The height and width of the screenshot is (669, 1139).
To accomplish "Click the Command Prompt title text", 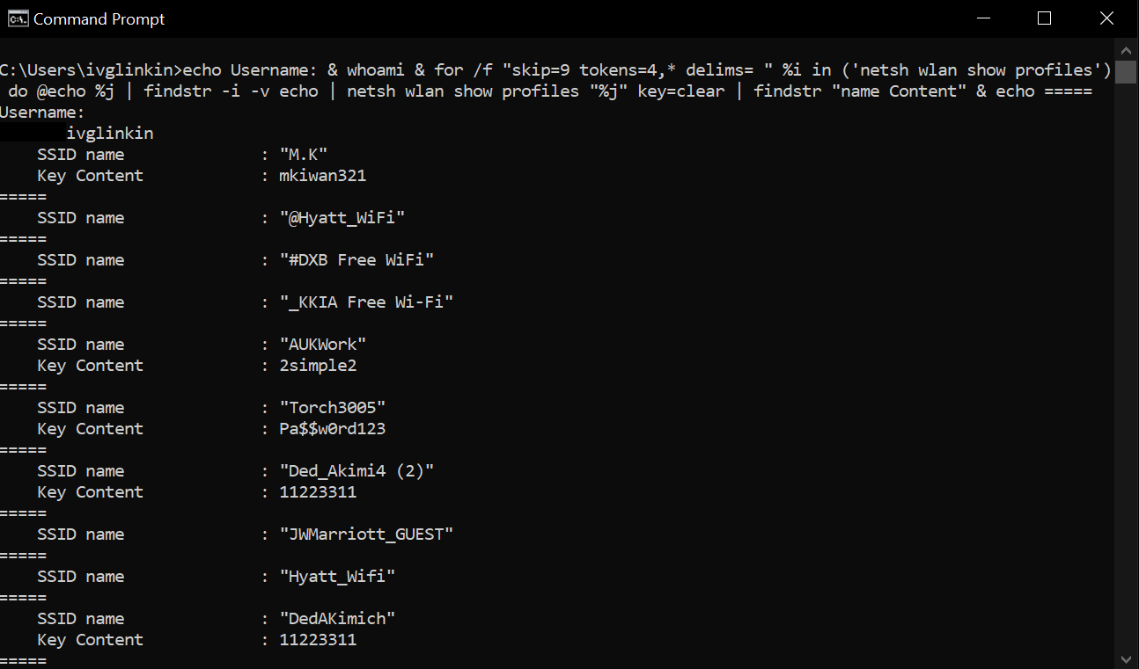I will pos(99,18).
